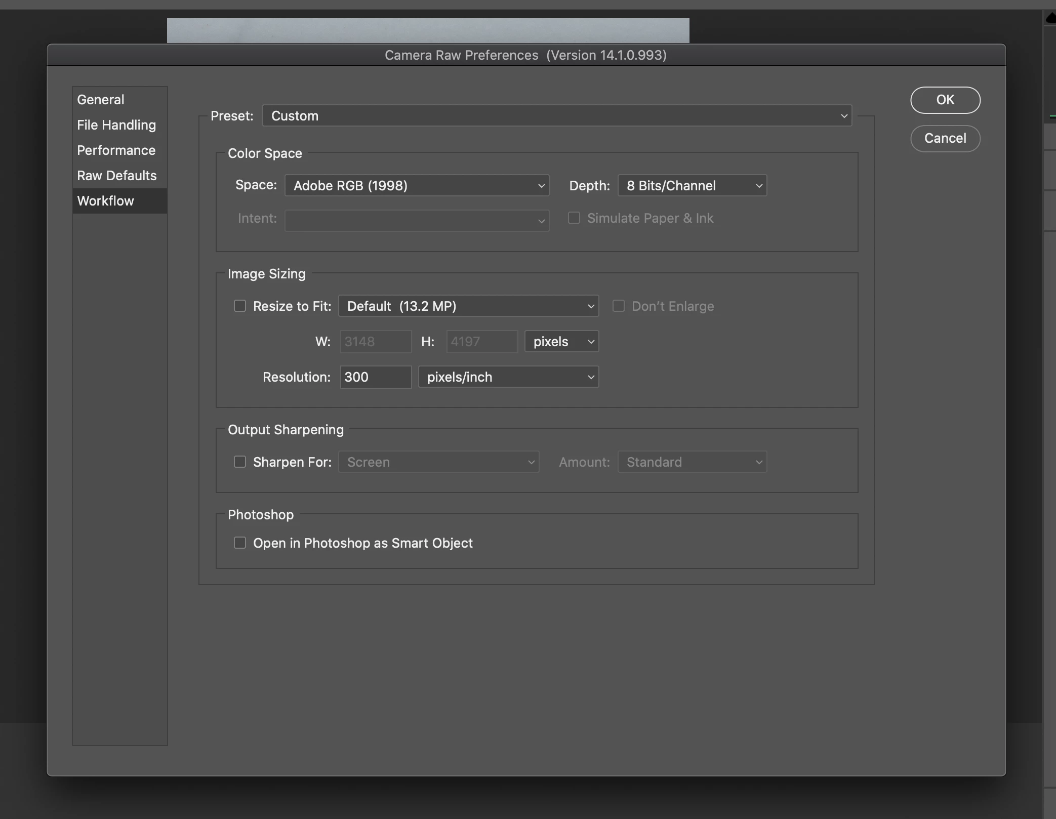Open the Performance preferences section

coord(116,150)
